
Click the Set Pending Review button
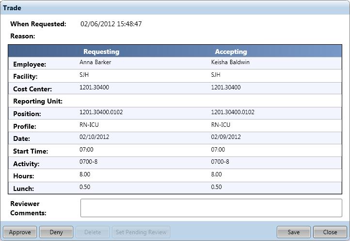(x=141, y=232)
